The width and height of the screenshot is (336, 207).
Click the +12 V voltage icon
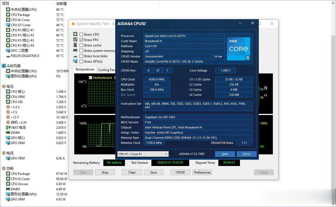(8, 117)
